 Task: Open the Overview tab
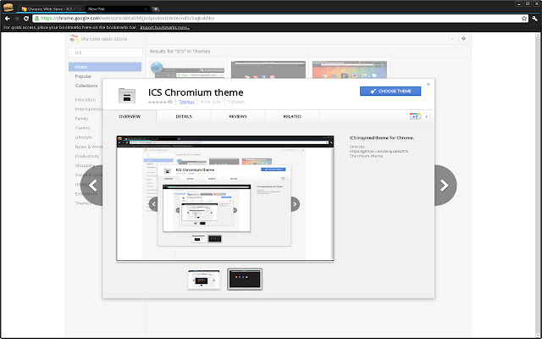click(130, 117)
